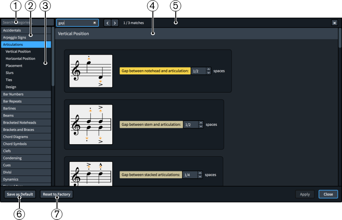The height and width of the screenshot is (220, 342).
Task: Click the notehead articulation gap preview image
Action: click(91, 71)
